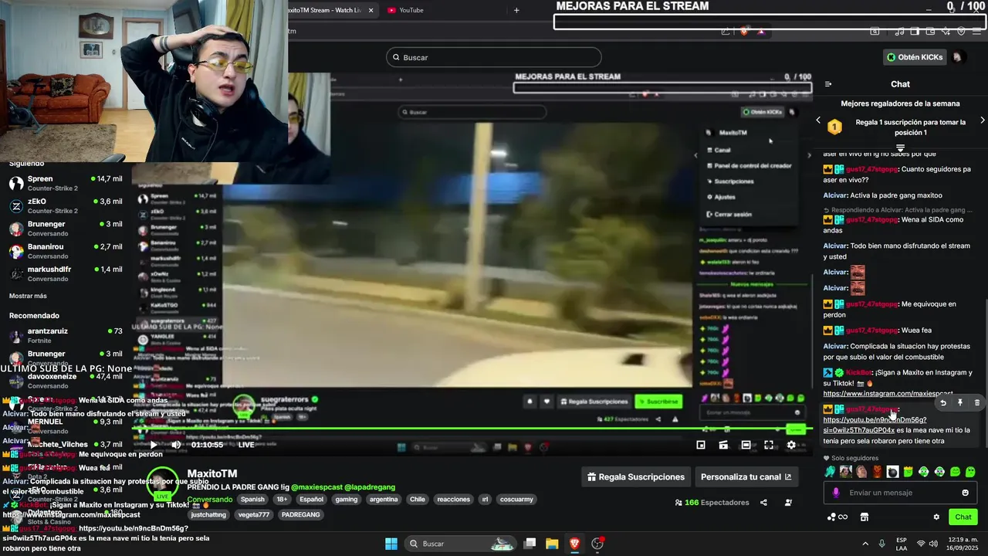Open player settings gear
988x556 pixels.
click(791, 445)
